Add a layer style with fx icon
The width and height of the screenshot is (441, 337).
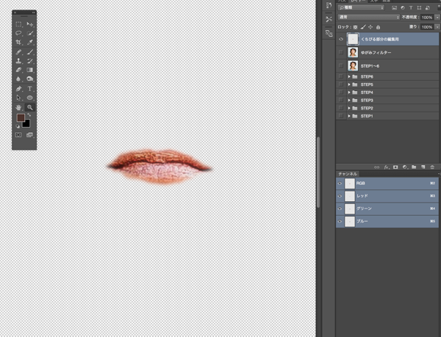[387, 167]
